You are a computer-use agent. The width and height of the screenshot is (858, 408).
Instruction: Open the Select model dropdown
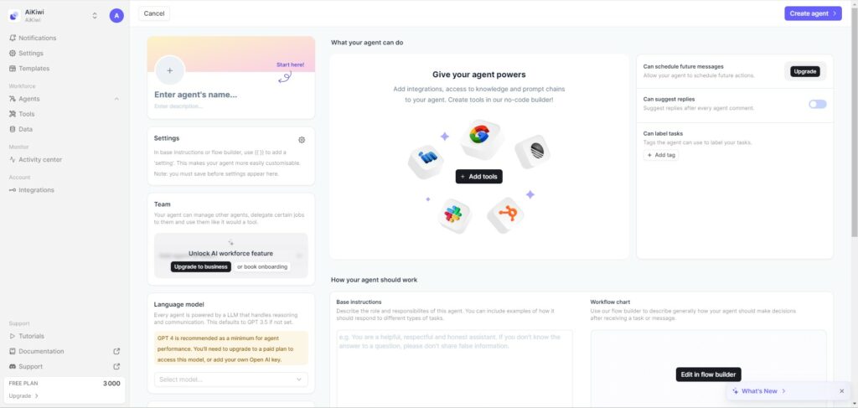click(231, 380)
